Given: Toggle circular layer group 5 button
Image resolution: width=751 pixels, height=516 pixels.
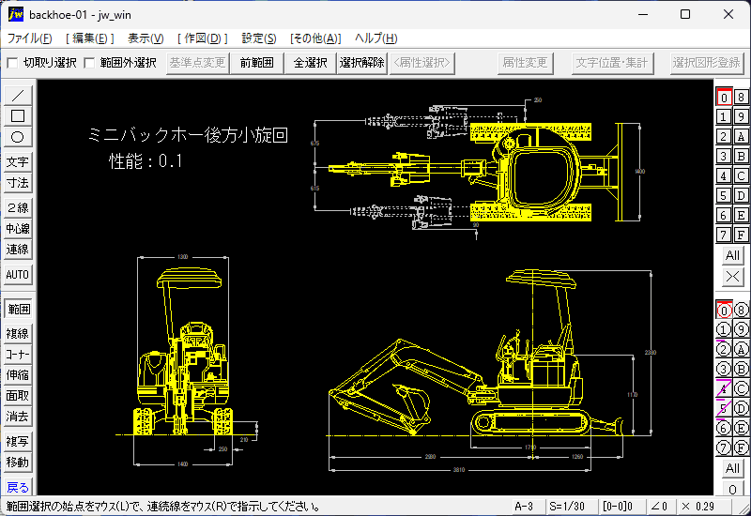Looking at the screenshot, I should tap(724, 408).
